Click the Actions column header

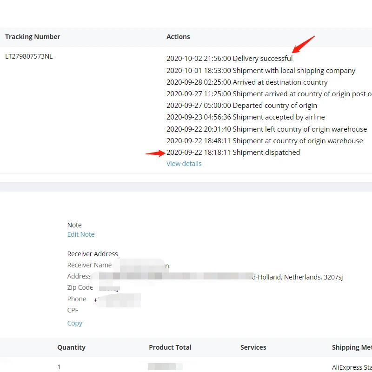click(178, 37)
